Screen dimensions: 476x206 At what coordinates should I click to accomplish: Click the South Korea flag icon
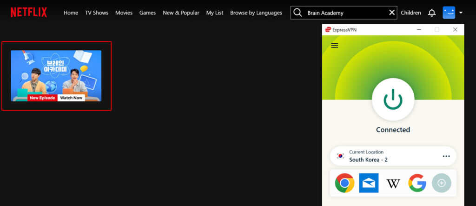[340, 156]
